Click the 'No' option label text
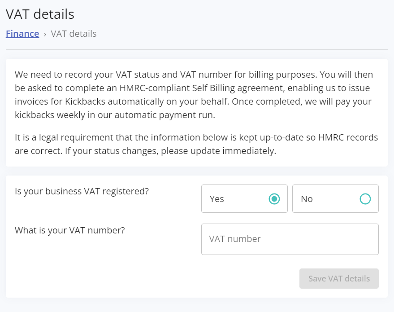The width and height of the screenshot is (394, 312). pos(307,199)
